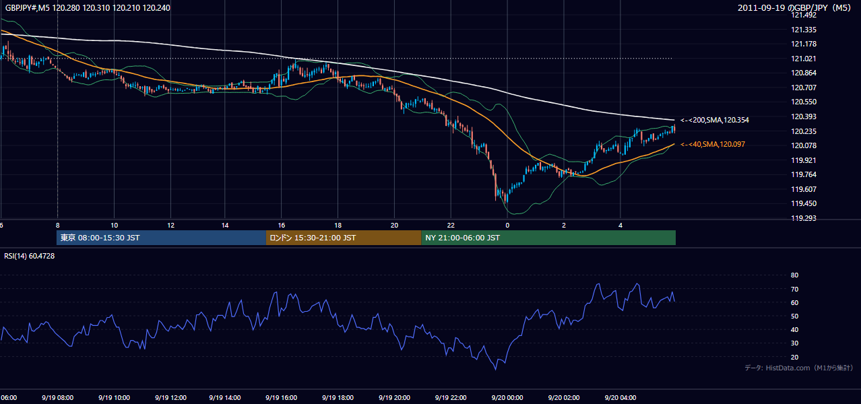Click the 121.021 price axis label
Image resolution: width=861 pixels, height=404 pixels.
click(x=804, y=59)
